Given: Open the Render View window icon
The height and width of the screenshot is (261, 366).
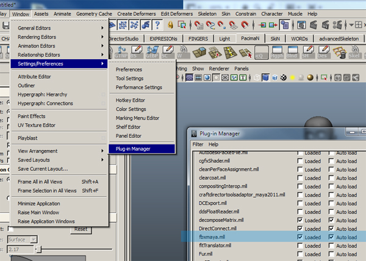Looking at the screenshot, I should coord(301,25).
